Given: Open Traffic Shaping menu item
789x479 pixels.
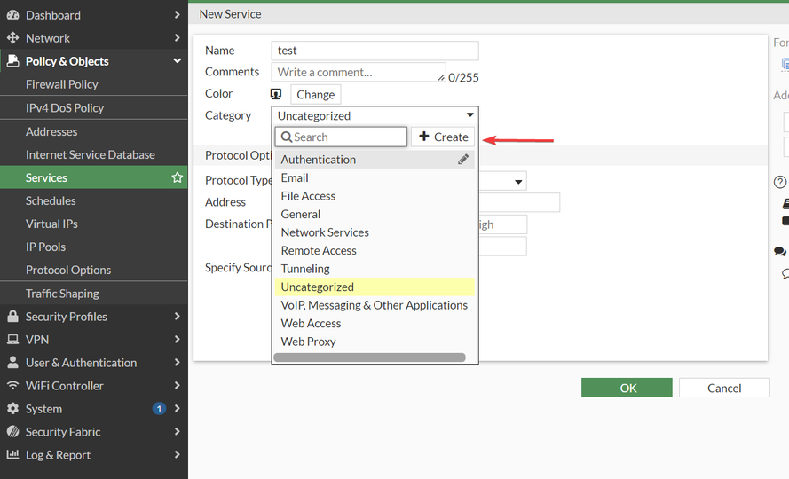Looking at the screenshot, I should [62, 294].
